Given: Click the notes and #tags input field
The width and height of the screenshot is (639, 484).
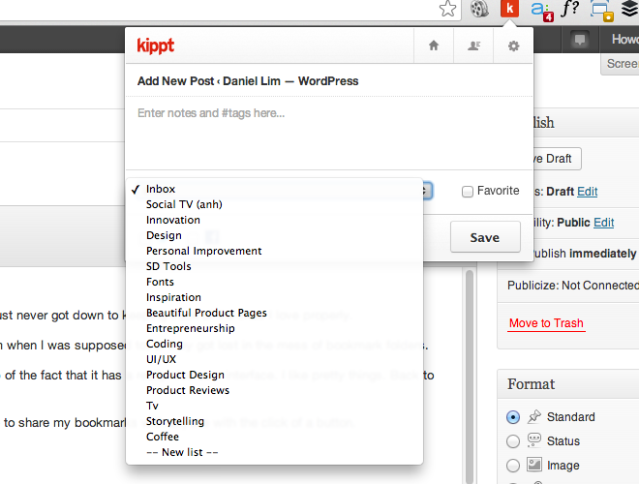Looking at the screenshot, I should tap(329, 135).
